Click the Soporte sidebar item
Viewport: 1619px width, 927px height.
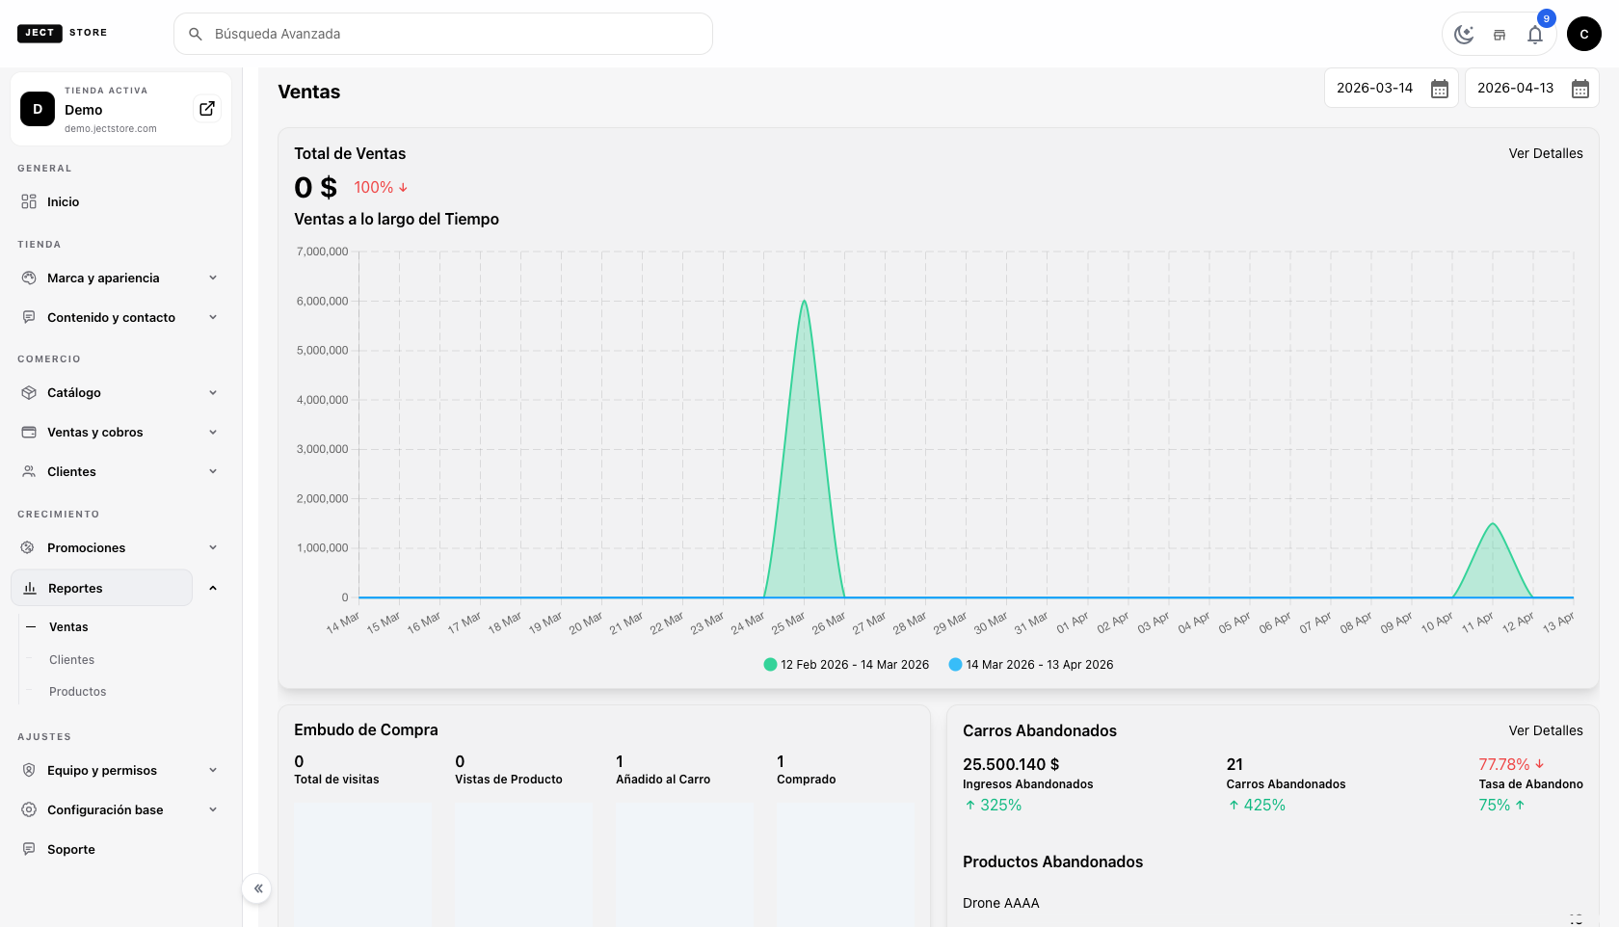(71, 849)
